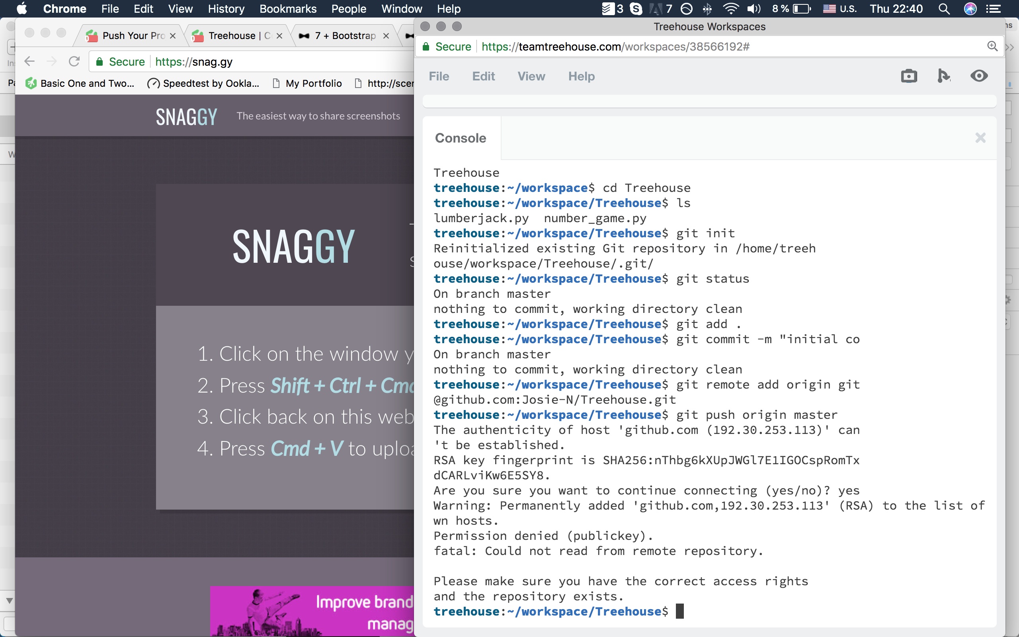Click the Adobe 7 menu bar icon
Screen dimensions: 1019x637
click(661, 8)
